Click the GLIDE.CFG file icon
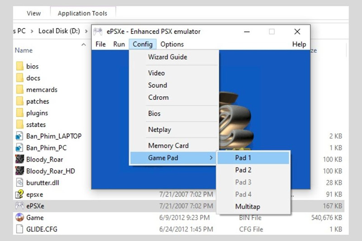Viewport: 362px width, 241px height. pyautogui.click(x=19, y=229)
